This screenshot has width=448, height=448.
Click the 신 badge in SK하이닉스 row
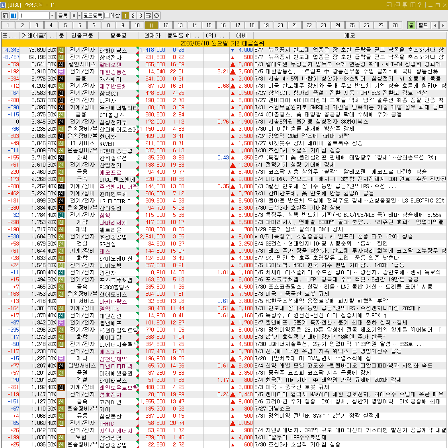tap(61, 50)
